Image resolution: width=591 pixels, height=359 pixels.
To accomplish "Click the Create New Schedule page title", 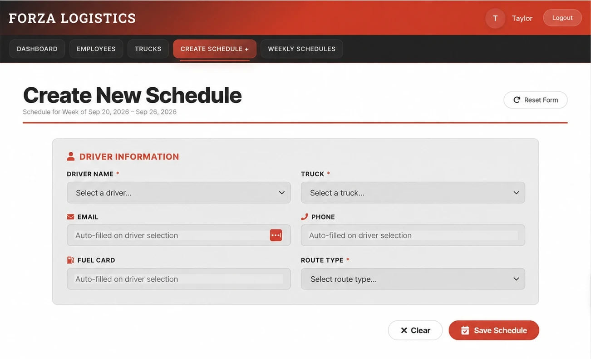I will (x=132, y=95).
